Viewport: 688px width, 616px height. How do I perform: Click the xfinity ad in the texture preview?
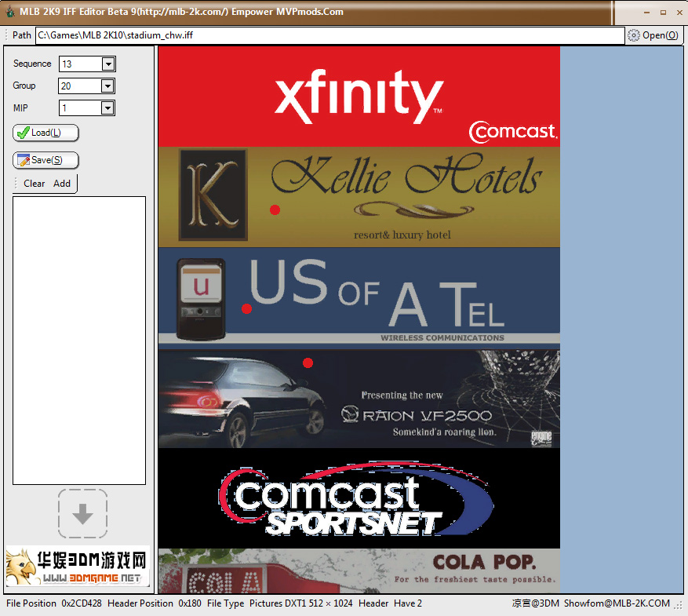359,97
